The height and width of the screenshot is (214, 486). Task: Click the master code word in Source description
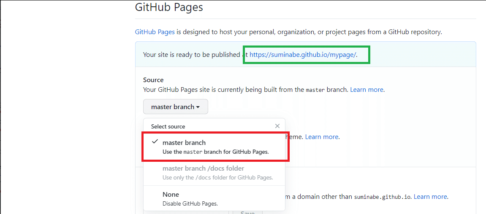[x=315, y=90]
